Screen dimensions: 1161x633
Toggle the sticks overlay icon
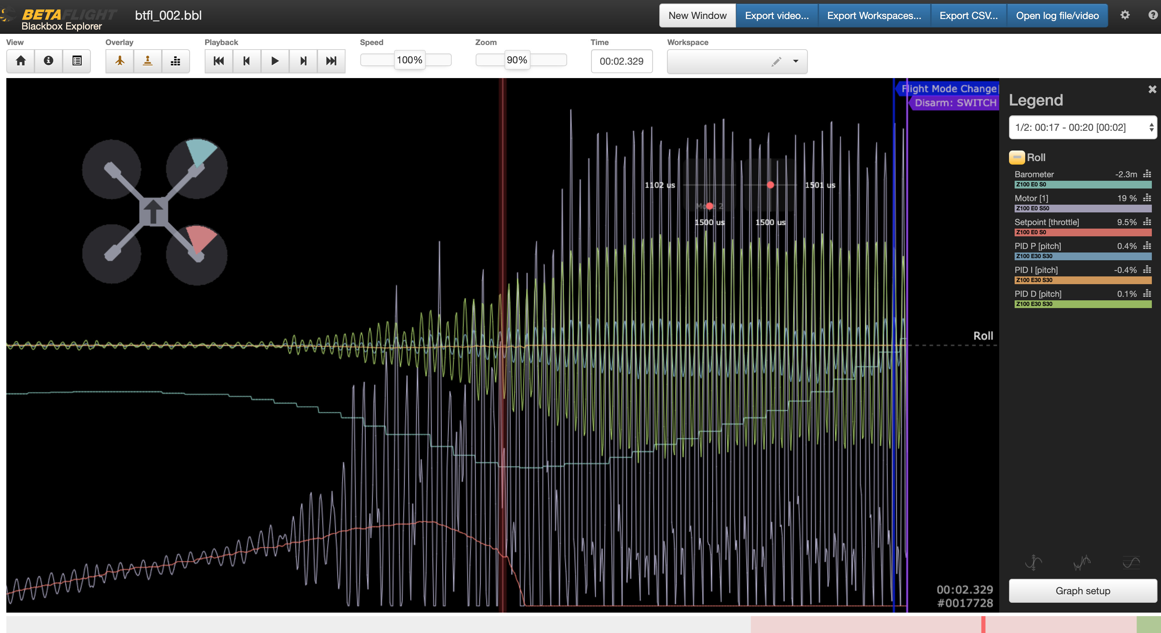click(147, 61)
